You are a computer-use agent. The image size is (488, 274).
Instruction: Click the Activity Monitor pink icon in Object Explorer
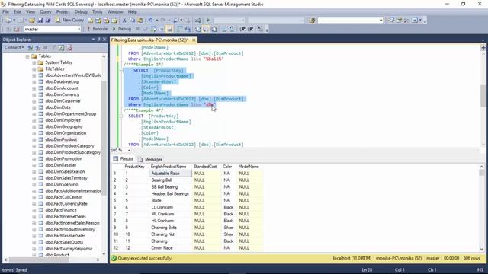click(x=69, y=47)
